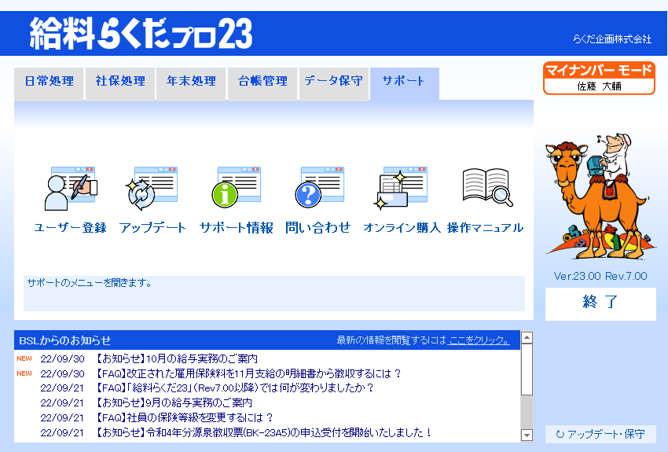Click the news list scroll down arrow
Screen dimensions: 668x452
[527, 435]
